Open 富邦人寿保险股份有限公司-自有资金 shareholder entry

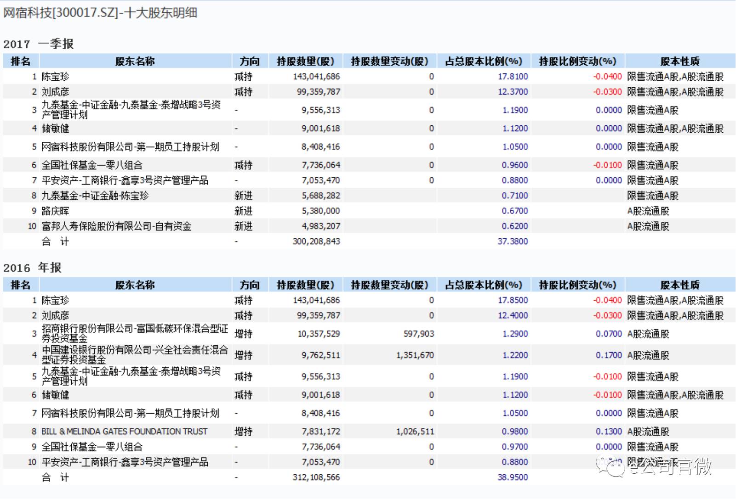pos(116,226)
